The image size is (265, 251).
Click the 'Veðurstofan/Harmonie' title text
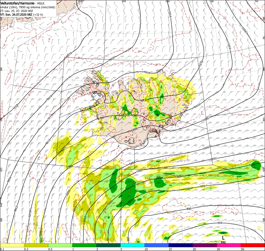17,3
